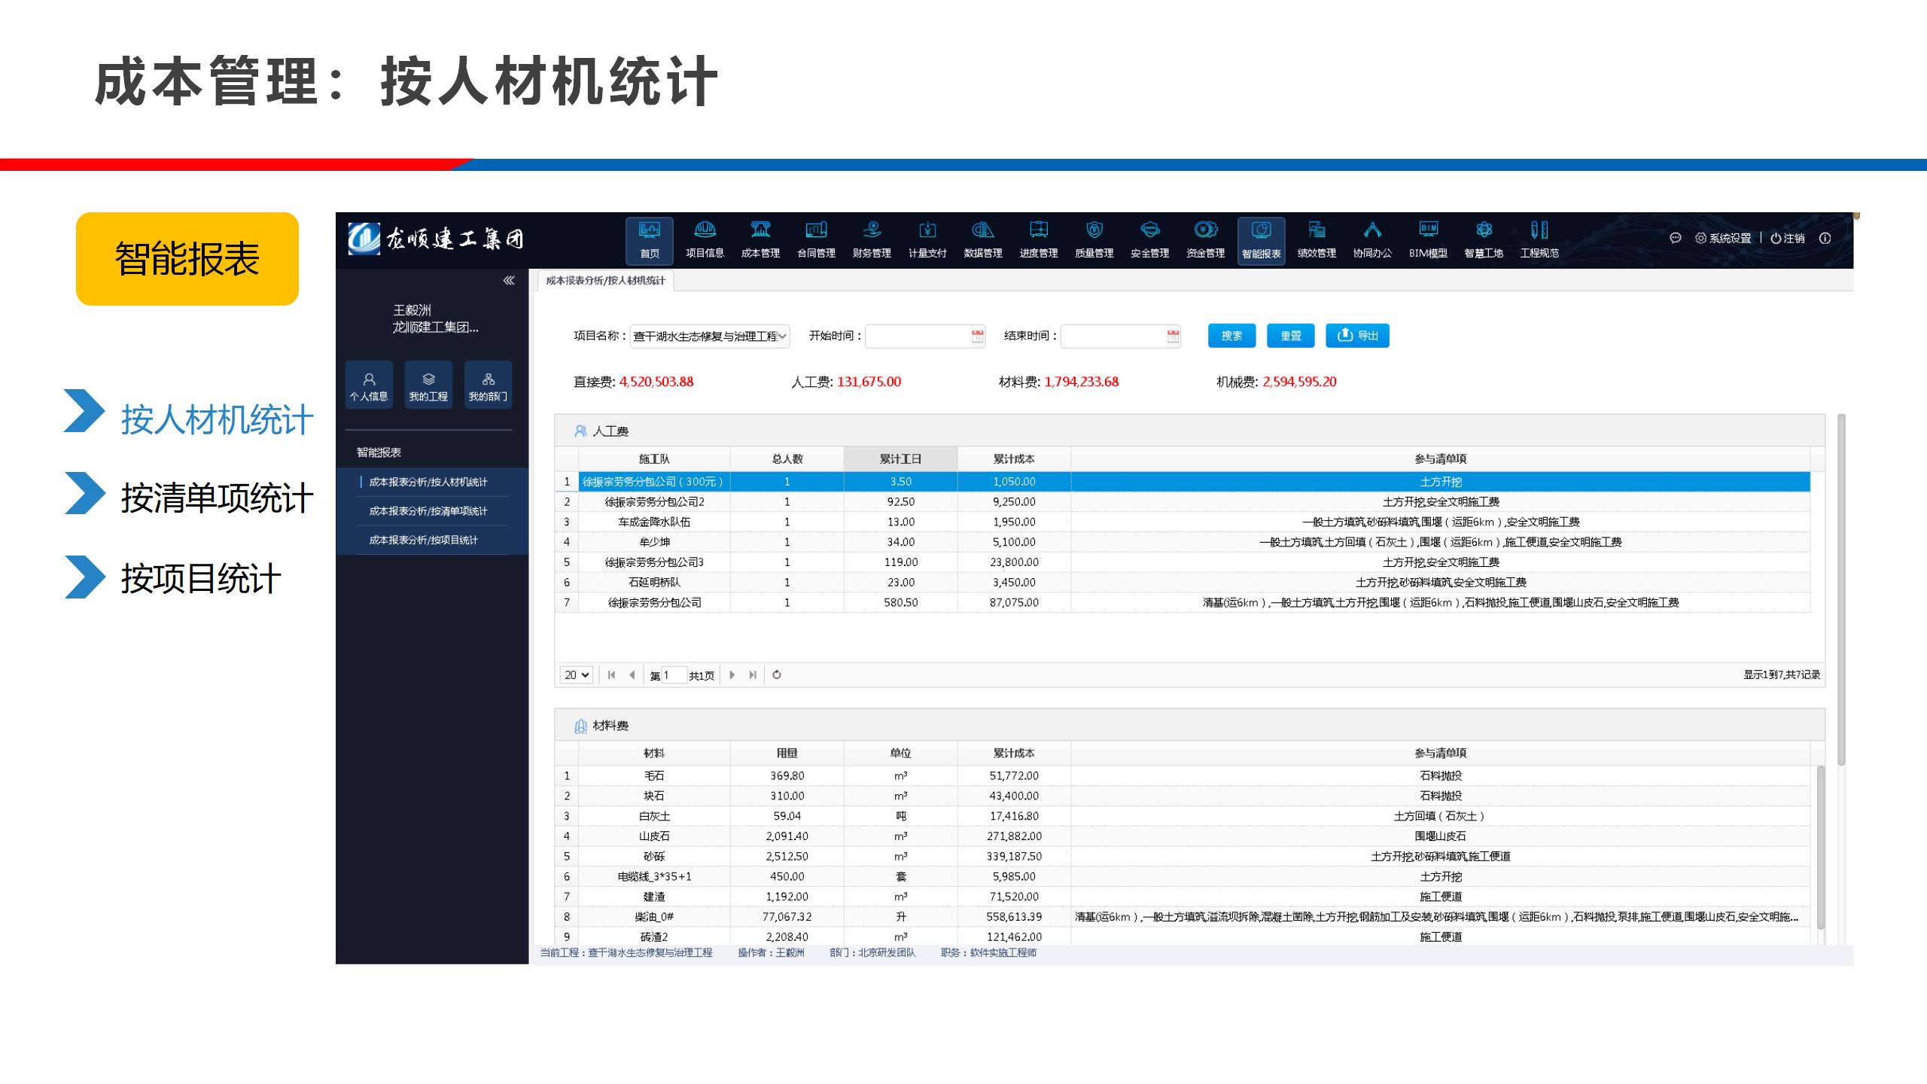
Task: Click the info circle icon
Action: click(1825, 238)
